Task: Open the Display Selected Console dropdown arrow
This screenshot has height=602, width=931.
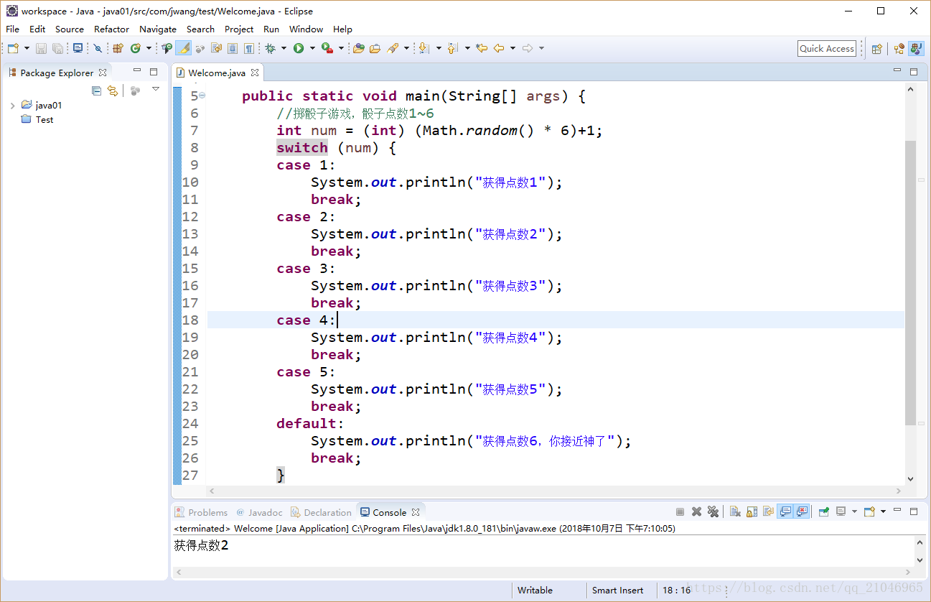Action: (854, 511)
